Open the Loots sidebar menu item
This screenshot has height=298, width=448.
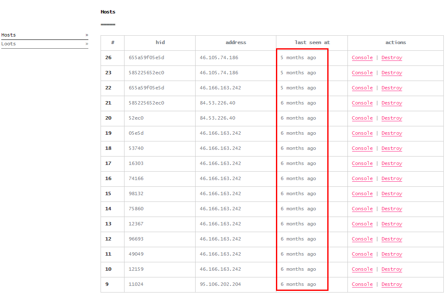coord(45,44)
